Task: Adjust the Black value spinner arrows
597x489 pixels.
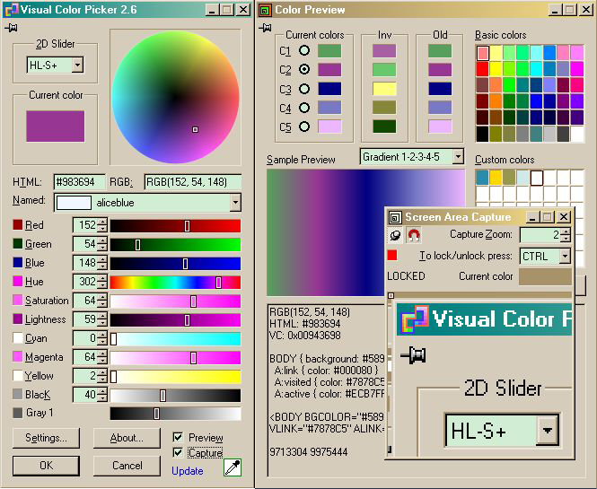Action: point(102,395)
